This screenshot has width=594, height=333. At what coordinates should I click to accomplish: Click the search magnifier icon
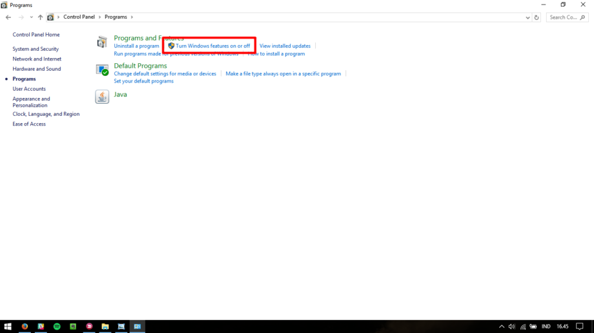[582, 17]
